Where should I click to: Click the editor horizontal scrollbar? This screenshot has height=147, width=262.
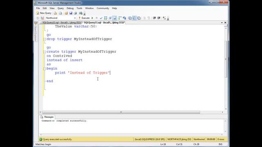click(121, 112)
